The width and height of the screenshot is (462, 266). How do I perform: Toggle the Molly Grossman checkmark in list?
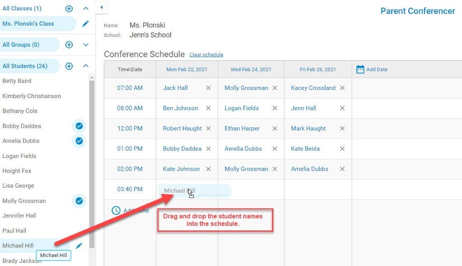coord(79,201)
